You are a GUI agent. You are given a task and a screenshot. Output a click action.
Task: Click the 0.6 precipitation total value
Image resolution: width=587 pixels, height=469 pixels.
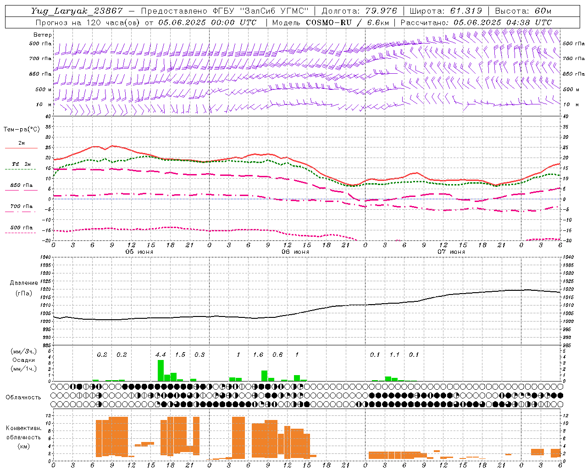(277, 354)
